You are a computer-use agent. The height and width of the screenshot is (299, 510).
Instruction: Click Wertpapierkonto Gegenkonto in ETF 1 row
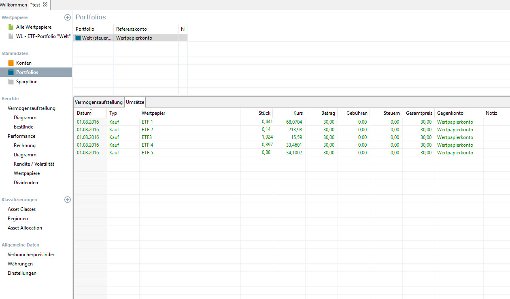455,122
